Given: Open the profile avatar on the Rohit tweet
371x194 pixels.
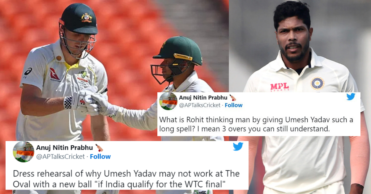Looking at the screenshot, I should [168, 101].
